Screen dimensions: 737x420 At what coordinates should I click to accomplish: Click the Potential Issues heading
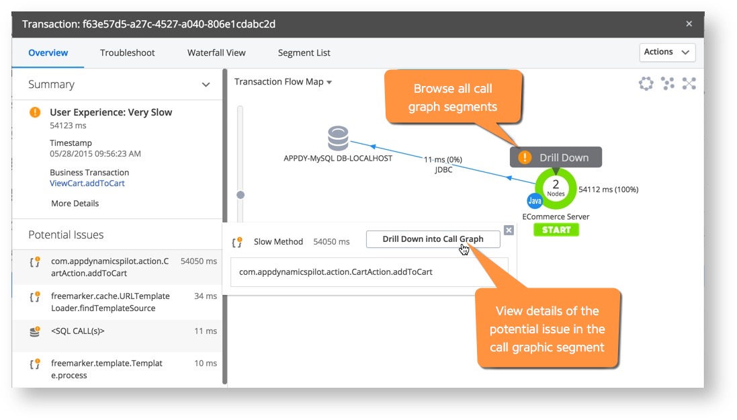[66, 235]
